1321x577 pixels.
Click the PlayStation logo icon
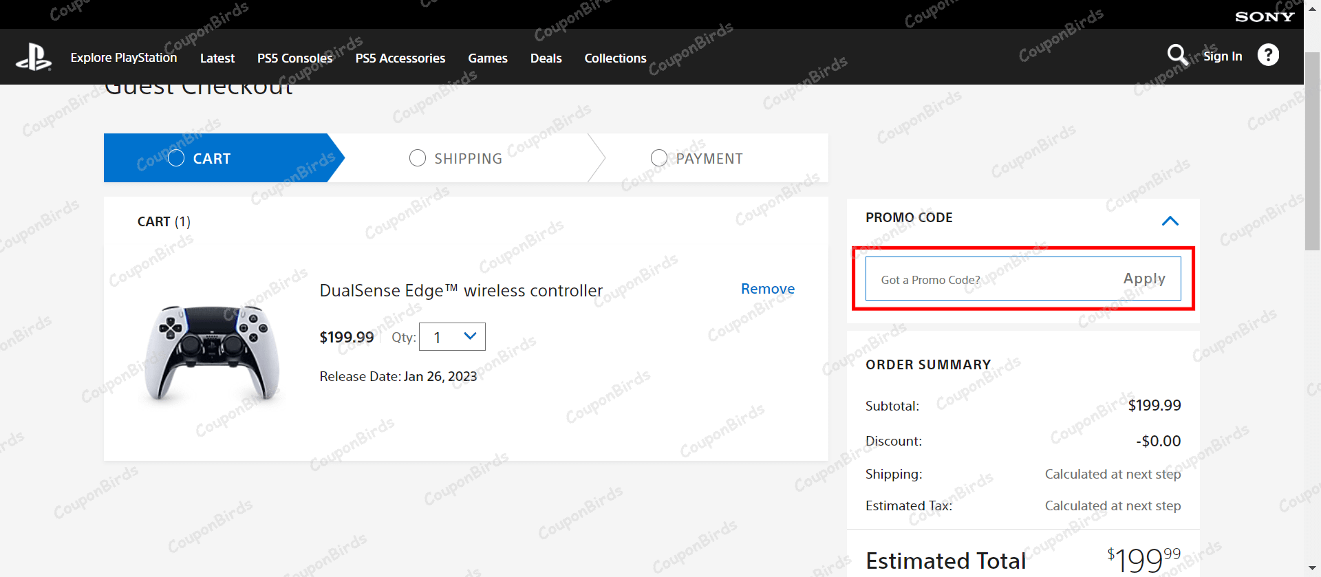tap(34, 57)
